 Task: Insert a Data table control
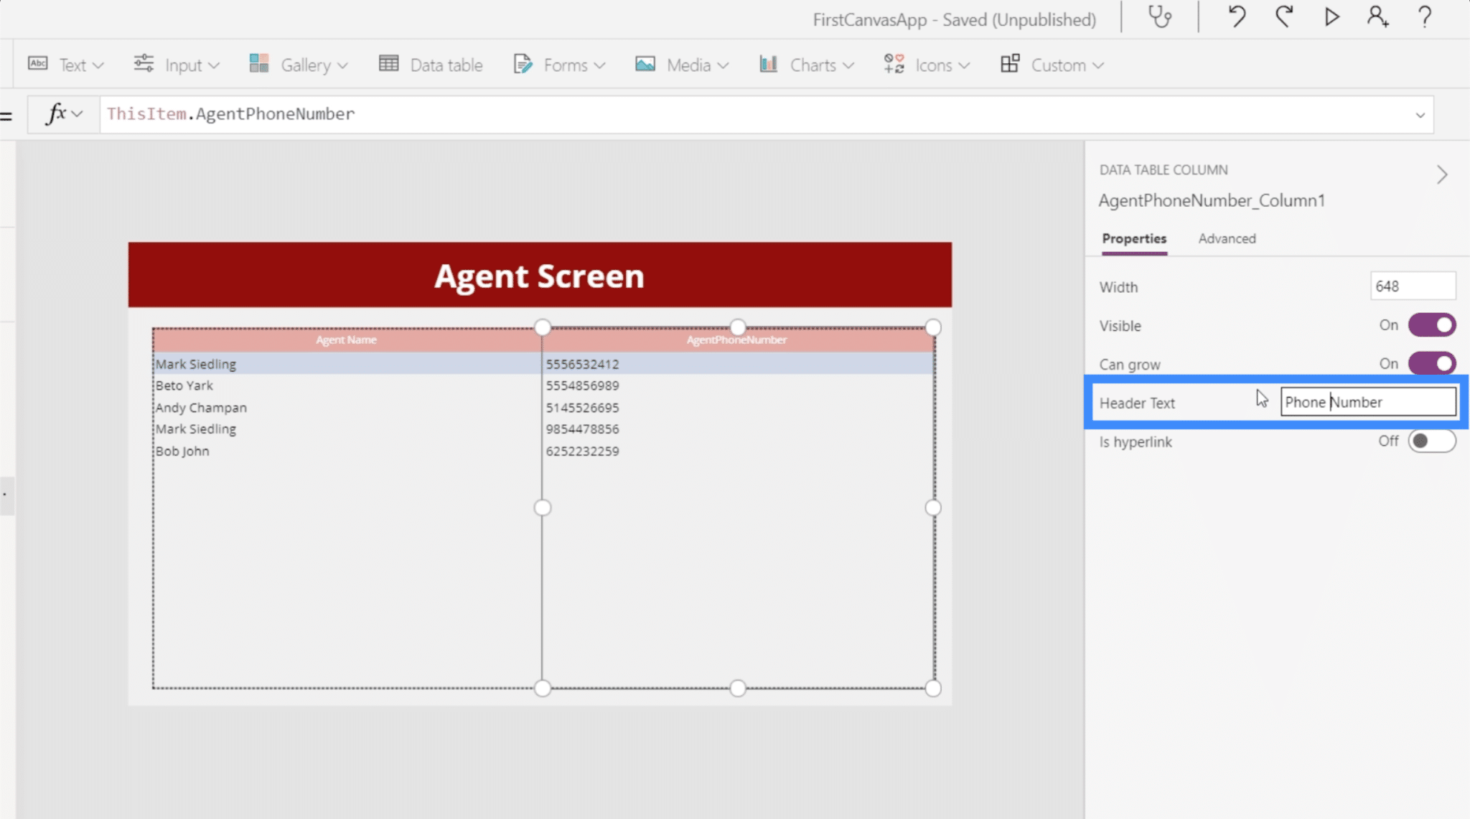(x=431, y=65)
